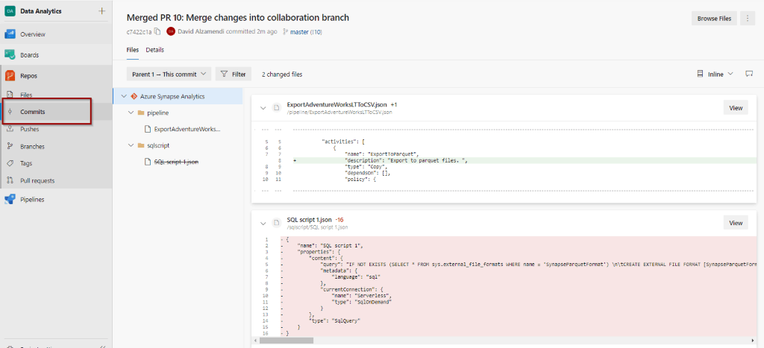Click the file icon of ExportAdventureWorks in the tree
This screenshot has height=348, width=764.
(x=148, y=130)
